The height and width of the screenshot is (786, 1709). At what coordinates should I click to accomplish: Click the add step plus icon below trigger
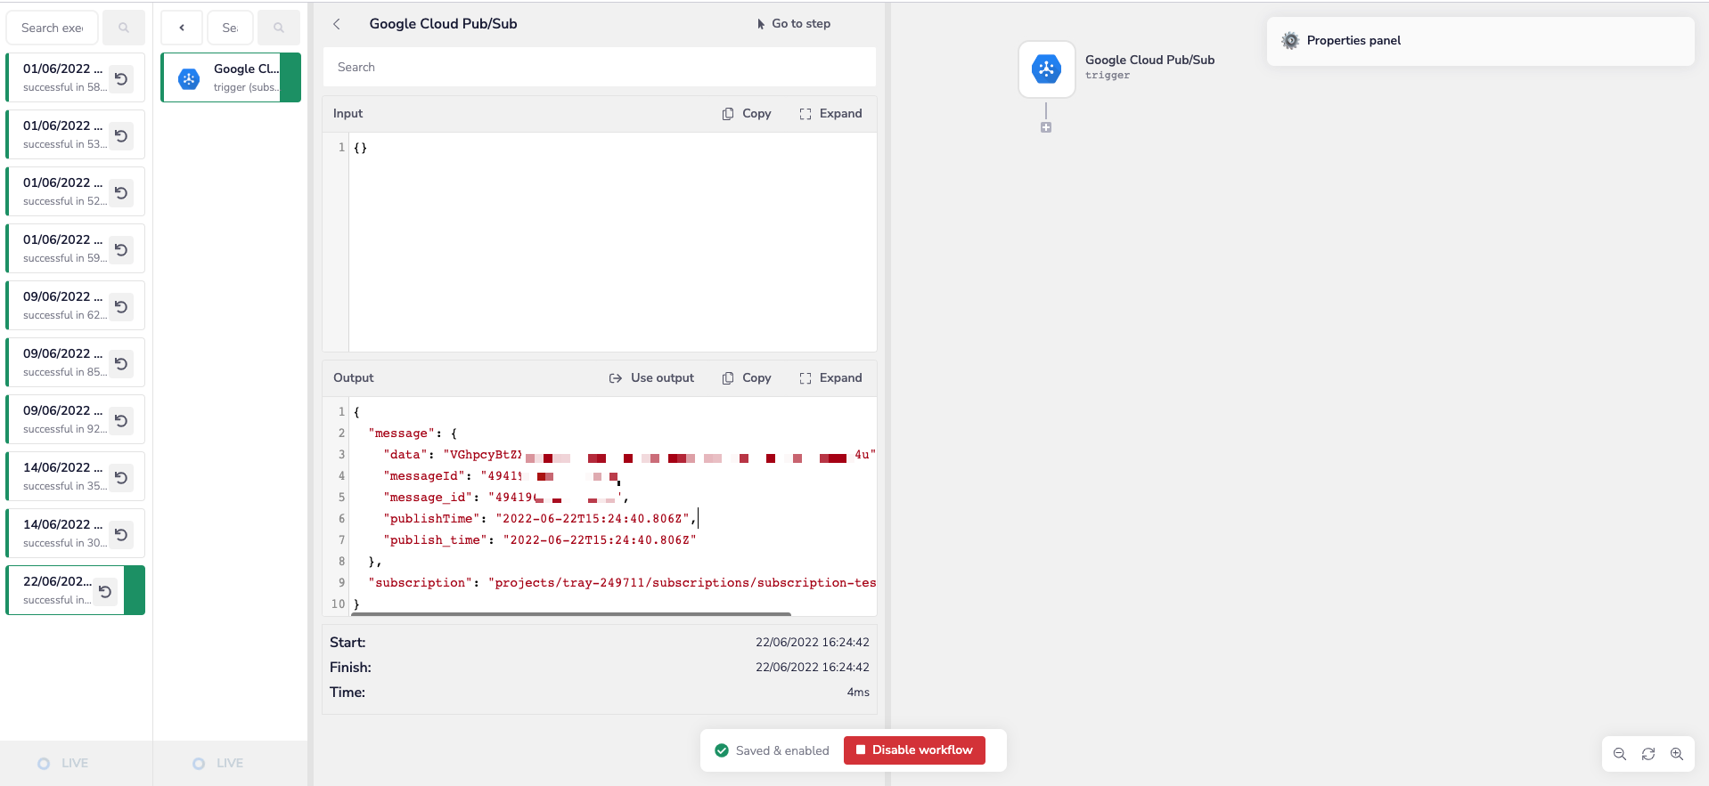[1046, 127]
